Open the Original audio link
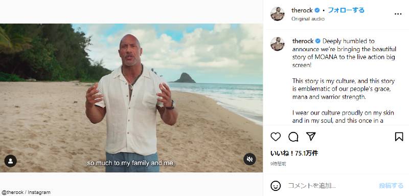 tap(308, 19)
